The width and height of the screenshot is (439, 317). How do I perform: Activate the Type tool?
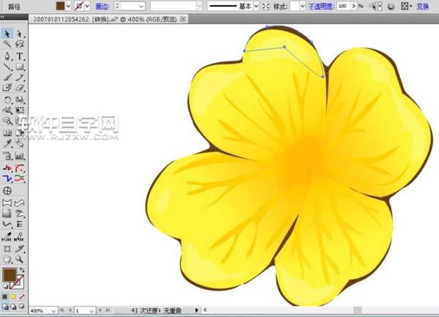(x=20, y=56)
